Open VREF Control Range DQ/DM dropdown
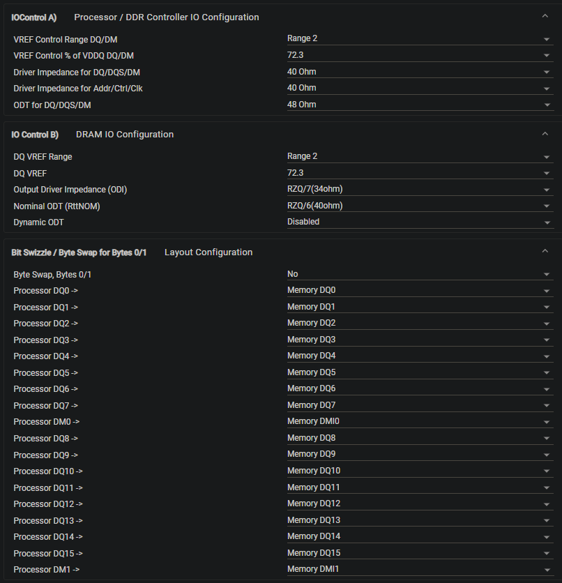562x583 pixels. pyautogui.click(x=420, y=38)
